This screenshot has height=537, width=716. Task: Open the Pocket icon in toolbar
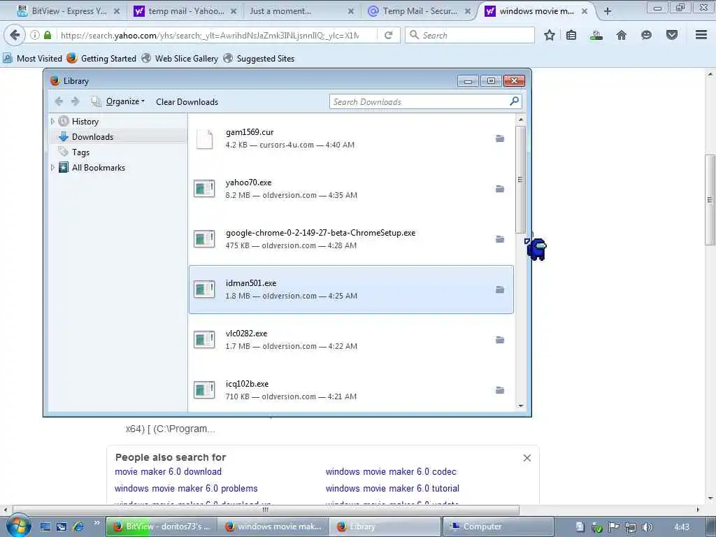tap(672, 35)
